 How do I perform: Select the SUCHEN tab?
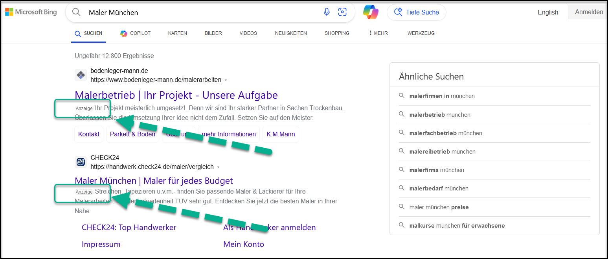coord(89,33)
